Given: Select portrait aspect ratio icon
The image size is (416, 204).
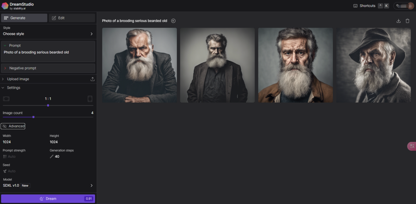Looking at the screenshot, I should click(x=90, y=99).
